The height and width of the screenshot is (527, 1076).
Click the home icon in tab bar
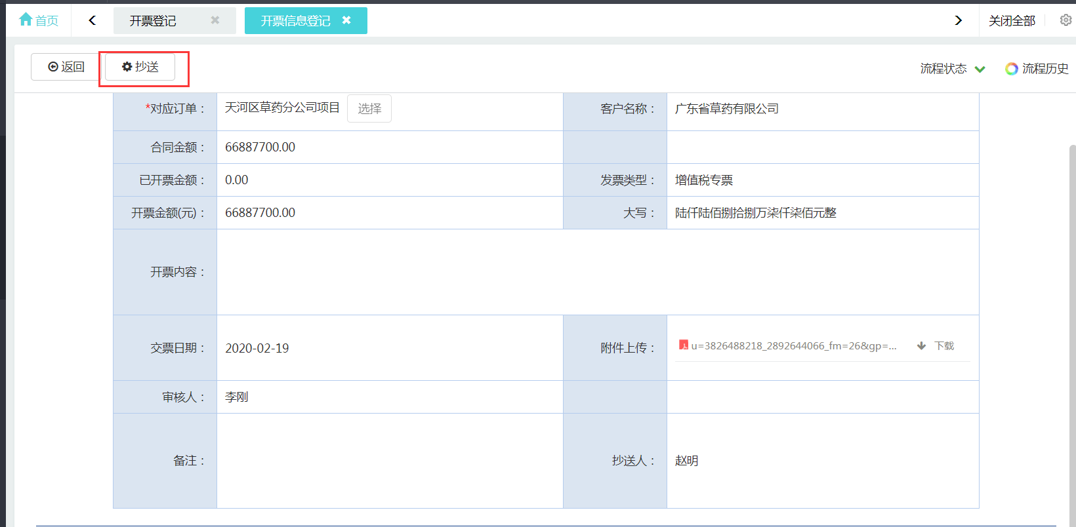point(26,20)
